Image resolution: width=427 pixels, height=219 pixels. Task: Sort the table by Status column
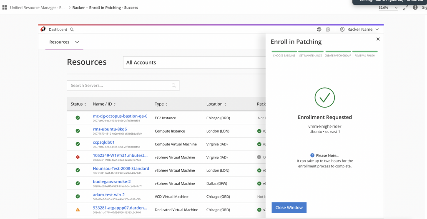[x=78, y=104]
